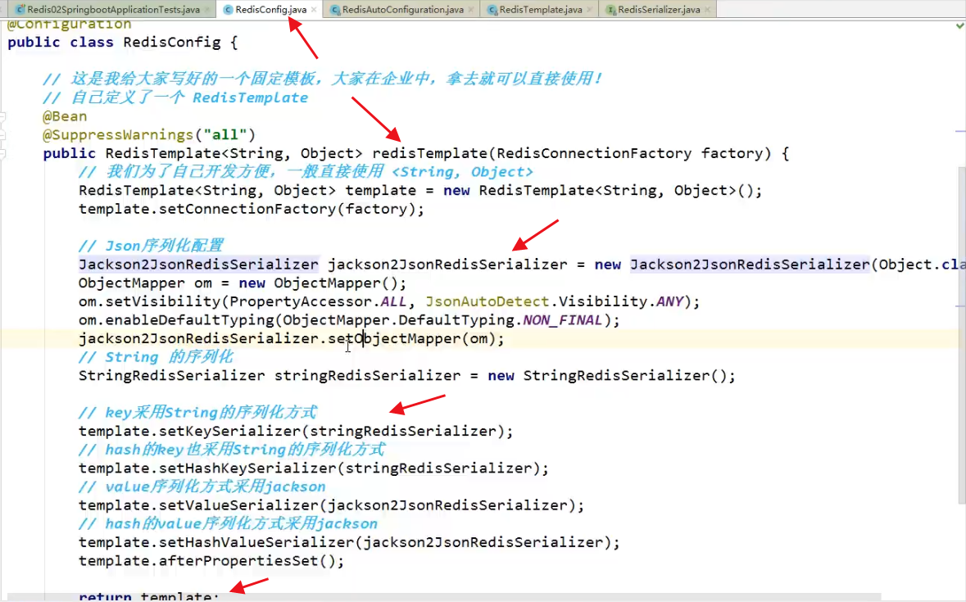Close the RedisAutoConfiguration.java tab

click(x=470, y=9)
